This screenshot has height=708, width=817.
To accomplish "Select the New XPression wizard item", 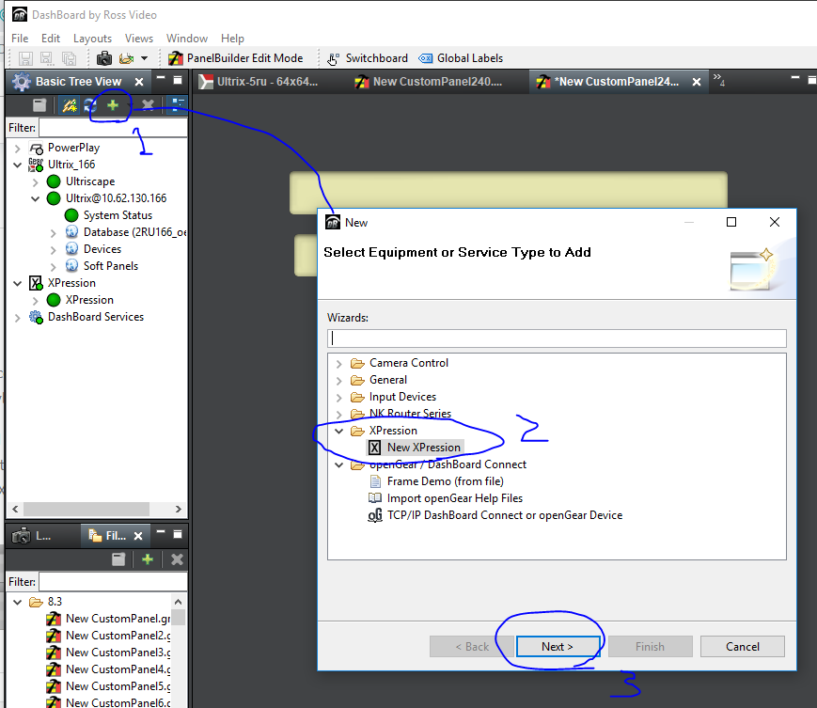I will pyautogui.click(x=423, y=448).
